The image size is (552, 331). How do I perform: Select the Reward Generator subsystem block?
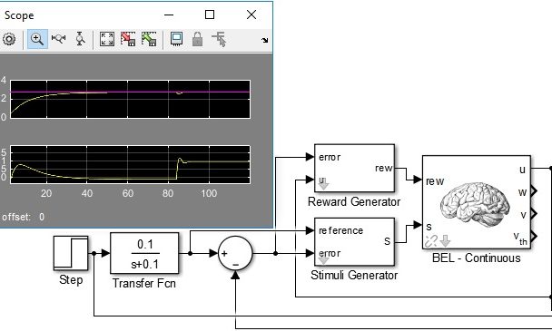pos(354,168)
